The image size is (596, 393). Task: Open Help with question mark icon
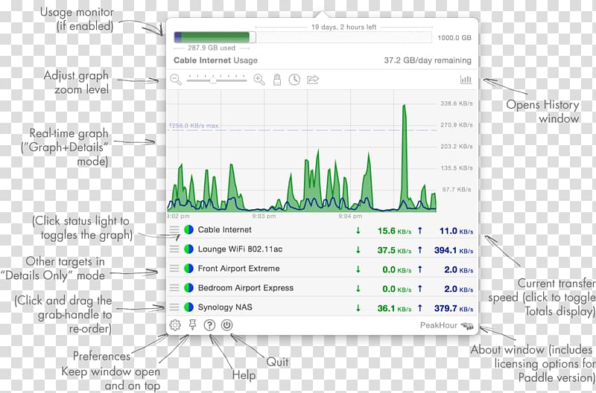[210, 325]
